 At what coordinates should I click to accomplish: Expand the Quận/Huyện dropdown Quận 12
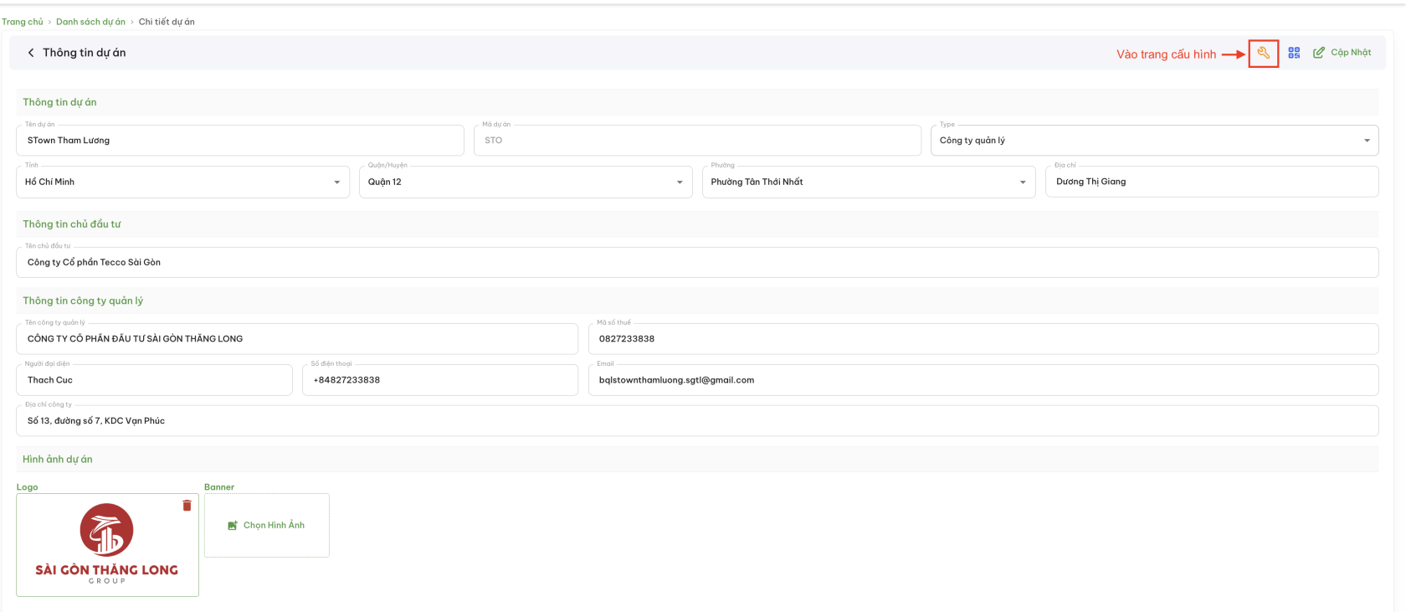click(526, 182)
